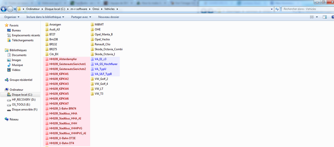Select the HH109_Stadtbus_VHHPVG_AI folder name
The height and width of the screenshot is (147, 334).
point(68,133)
